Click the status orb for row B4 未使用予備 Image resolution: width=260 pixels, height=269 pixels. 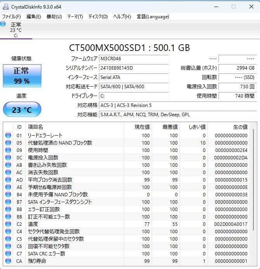click(x=8, y=194)
